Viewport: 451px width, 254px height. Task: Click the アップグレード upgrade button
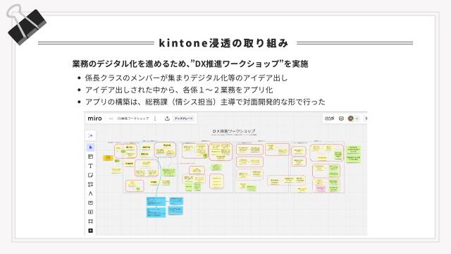pyautogui.click(x=184, y=119)
